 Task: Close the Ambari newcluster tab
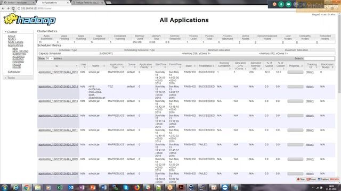34,3
